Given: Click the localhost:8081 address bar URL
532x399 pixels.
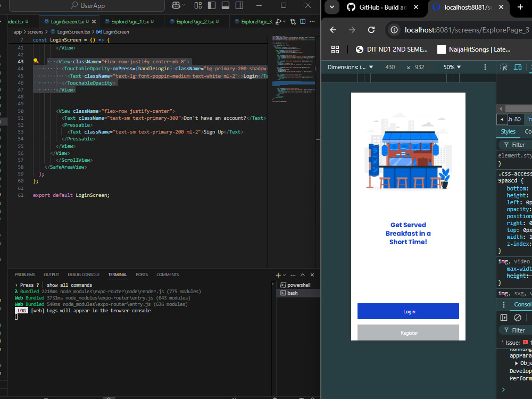Looking at the screenshot, I should click(x=467, y=30).
